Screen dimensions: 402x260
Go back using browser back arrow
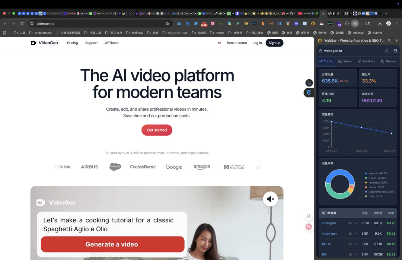[x=5, y=23]
